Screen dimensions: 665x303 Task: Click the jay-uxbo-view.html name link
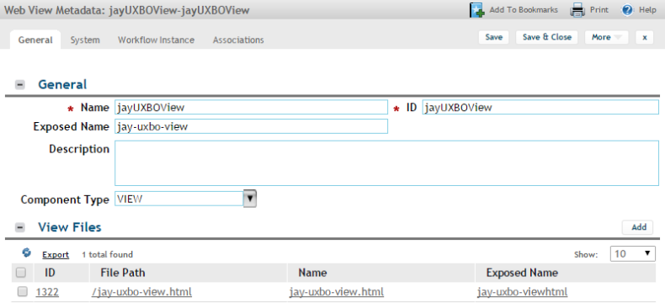point(337,292)
